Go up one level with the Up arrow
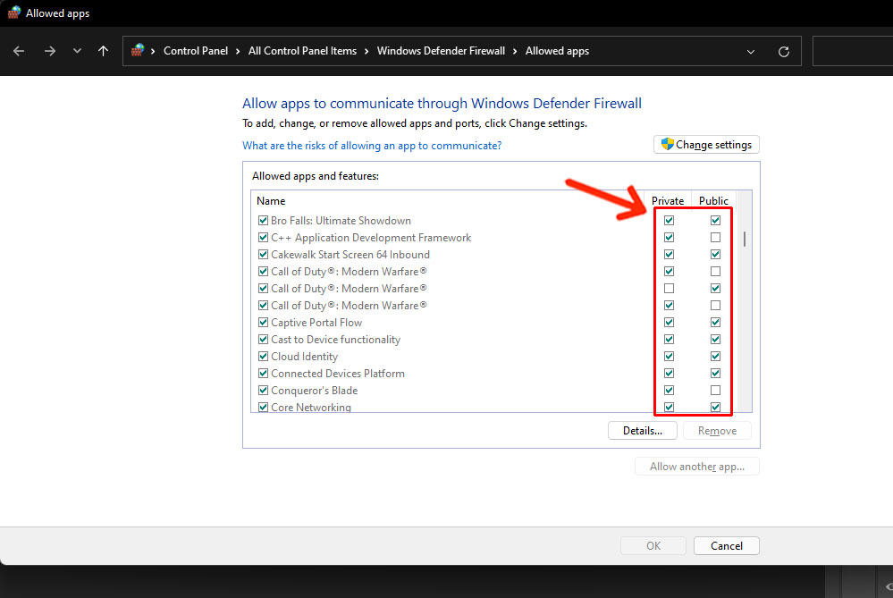Image resolution: width=893 pixels, height=598 pixels. point(103,51)
